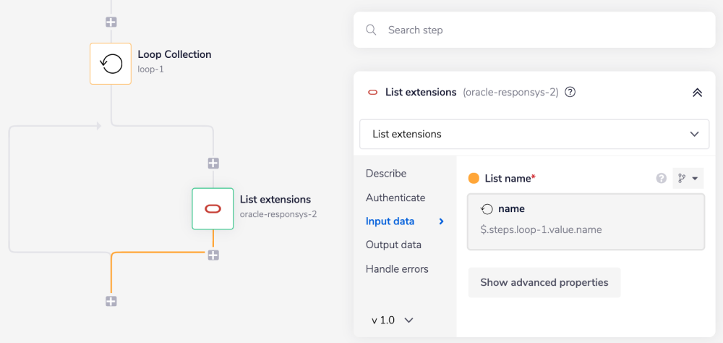
Task: Open the List extensions operation dropdown
Action: click(535, 134)
